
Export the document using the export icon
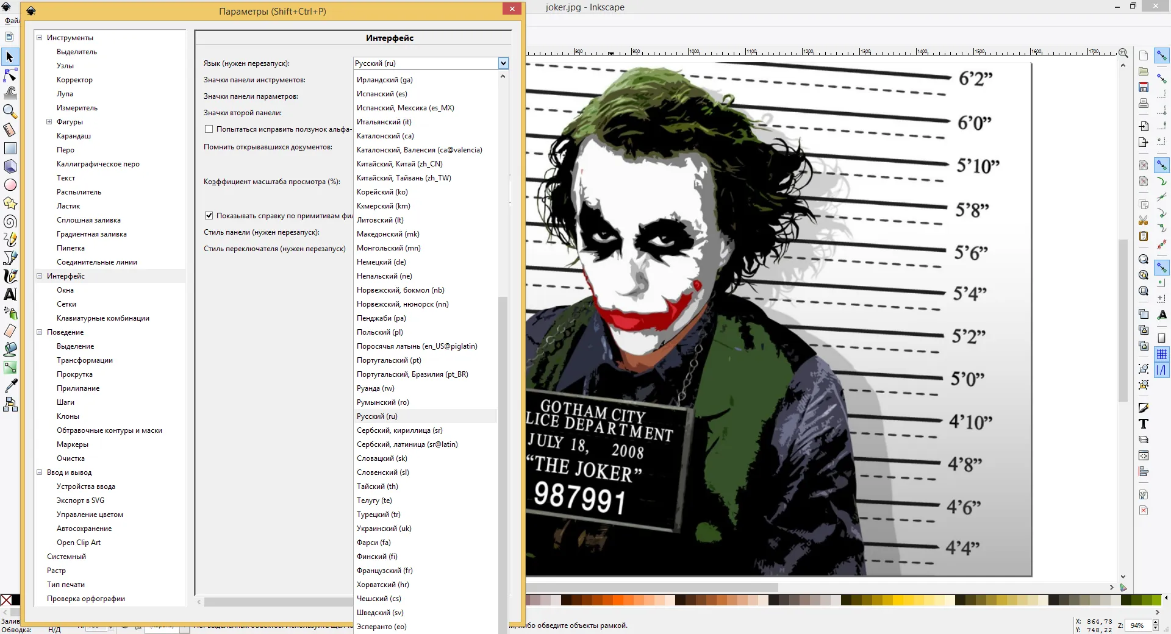pyautogui.click(x=1144, y=142)
